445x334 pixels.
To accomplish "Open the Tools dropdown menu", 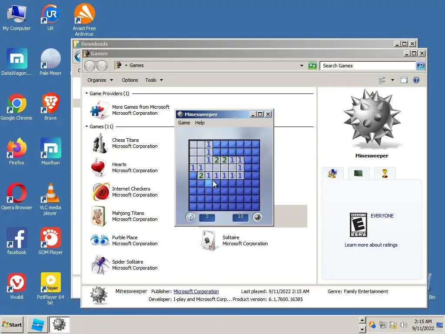I will [x=154, y=80].
